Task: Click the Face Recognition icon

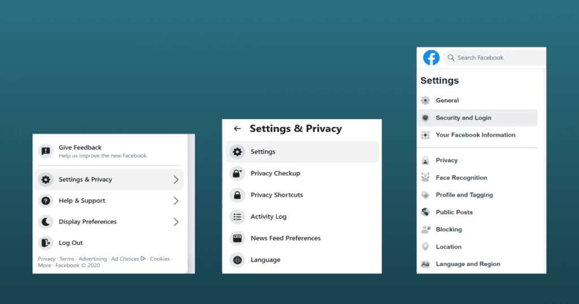Action: 425,177
